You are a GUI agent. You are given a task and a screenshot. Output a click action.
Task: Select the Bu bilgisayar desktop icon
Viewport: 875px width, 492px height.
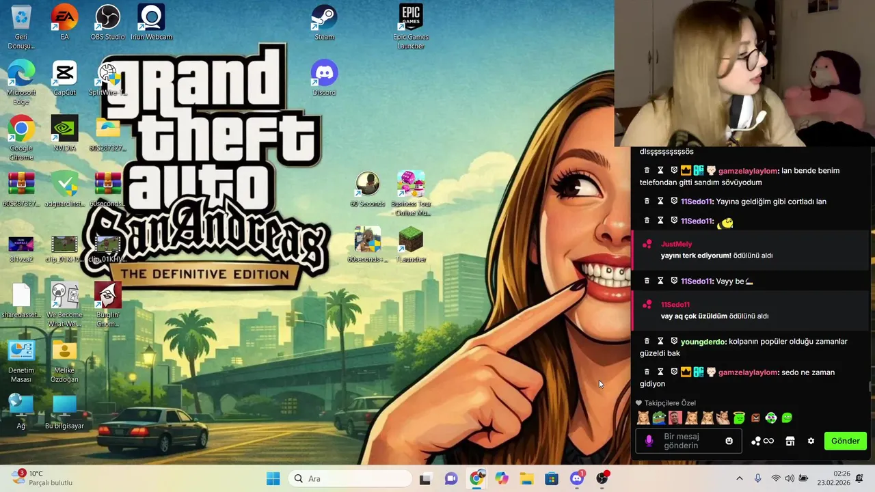[64, 412]
